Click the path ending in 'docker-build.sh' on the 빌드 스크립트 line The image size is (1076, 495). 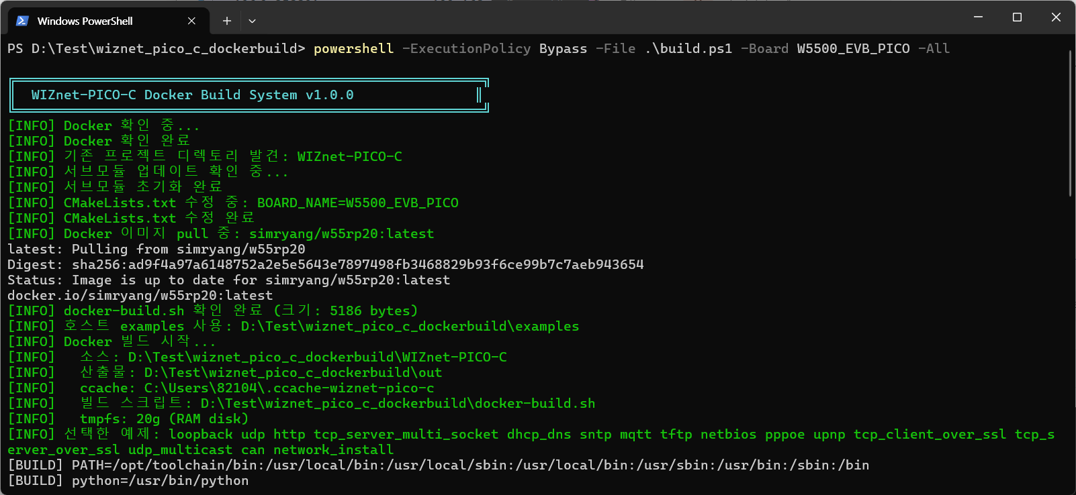(x=398, y=404)
